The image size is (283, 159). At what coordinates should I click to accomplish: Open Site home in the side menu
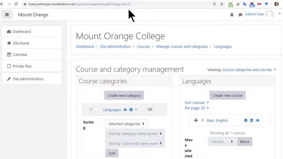coord(32,43)
